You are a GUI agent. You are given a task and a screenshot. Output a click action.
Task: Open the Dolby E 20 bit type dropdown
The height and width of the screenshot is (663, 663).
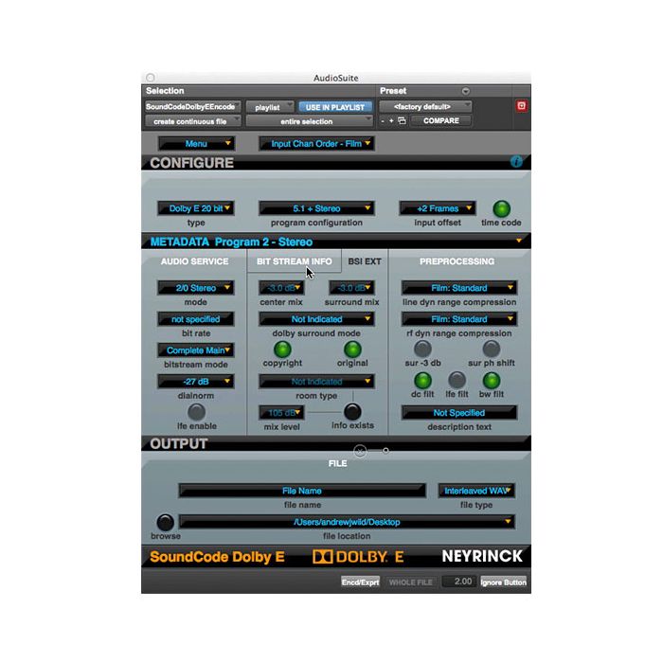click(196, 208)
